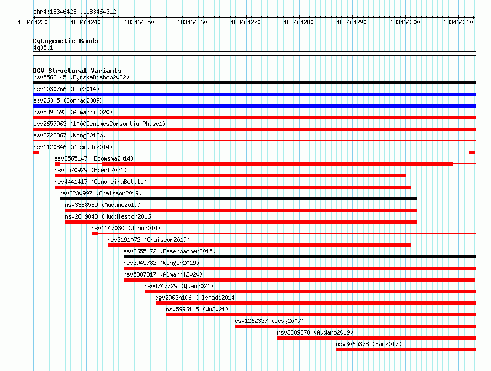Select esv3565147 (Boomsma2014) label

pos(94,158)
